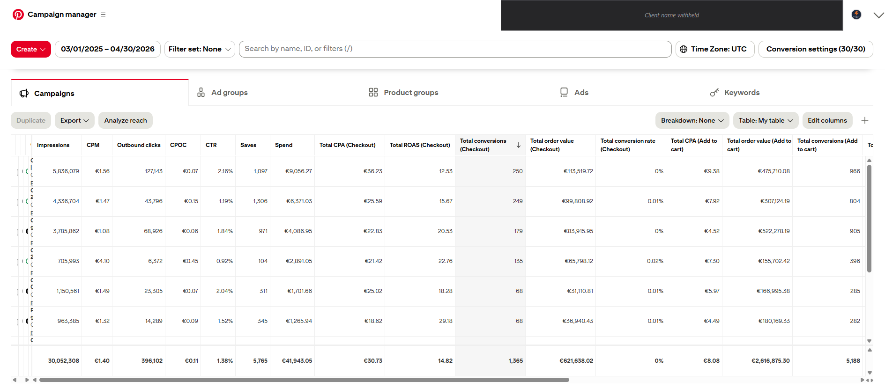
Task: Expand the account chevron beside the avatar
Action: [879, 15]
